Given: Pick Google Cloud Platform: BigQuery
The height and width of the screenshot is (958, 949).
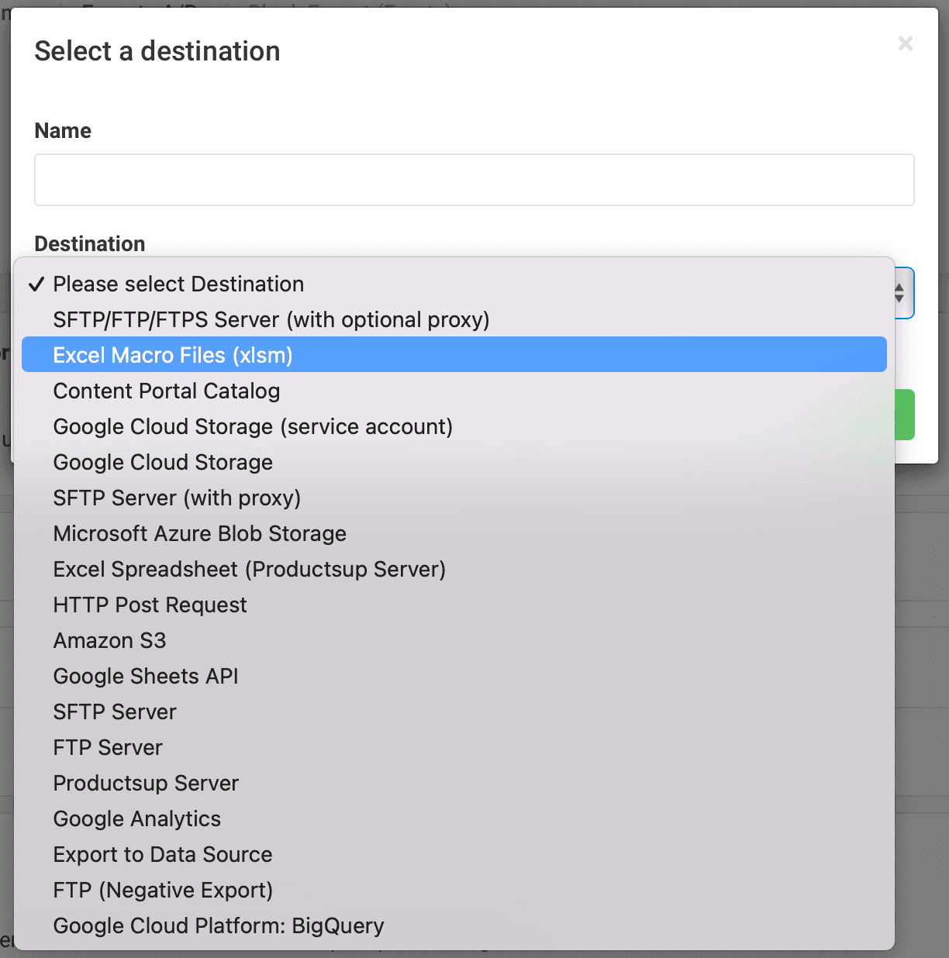Looking at the screenshot, I should pos(219,925).
